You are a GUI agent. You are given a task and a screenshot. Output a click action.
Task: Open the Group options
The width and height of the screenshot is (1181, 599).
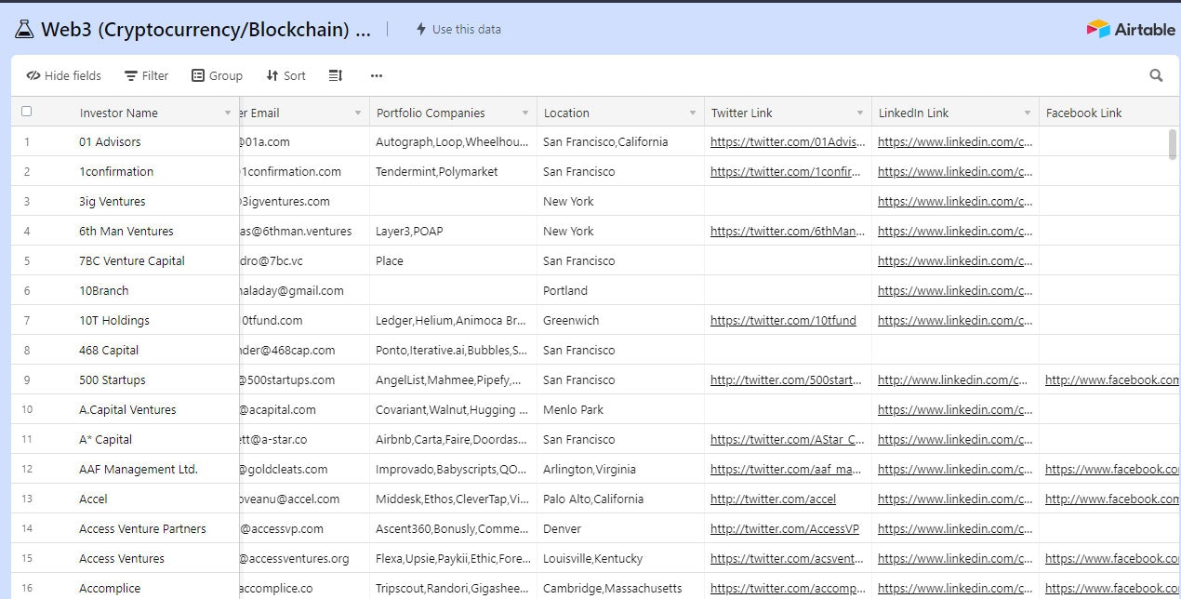(217, 75)
